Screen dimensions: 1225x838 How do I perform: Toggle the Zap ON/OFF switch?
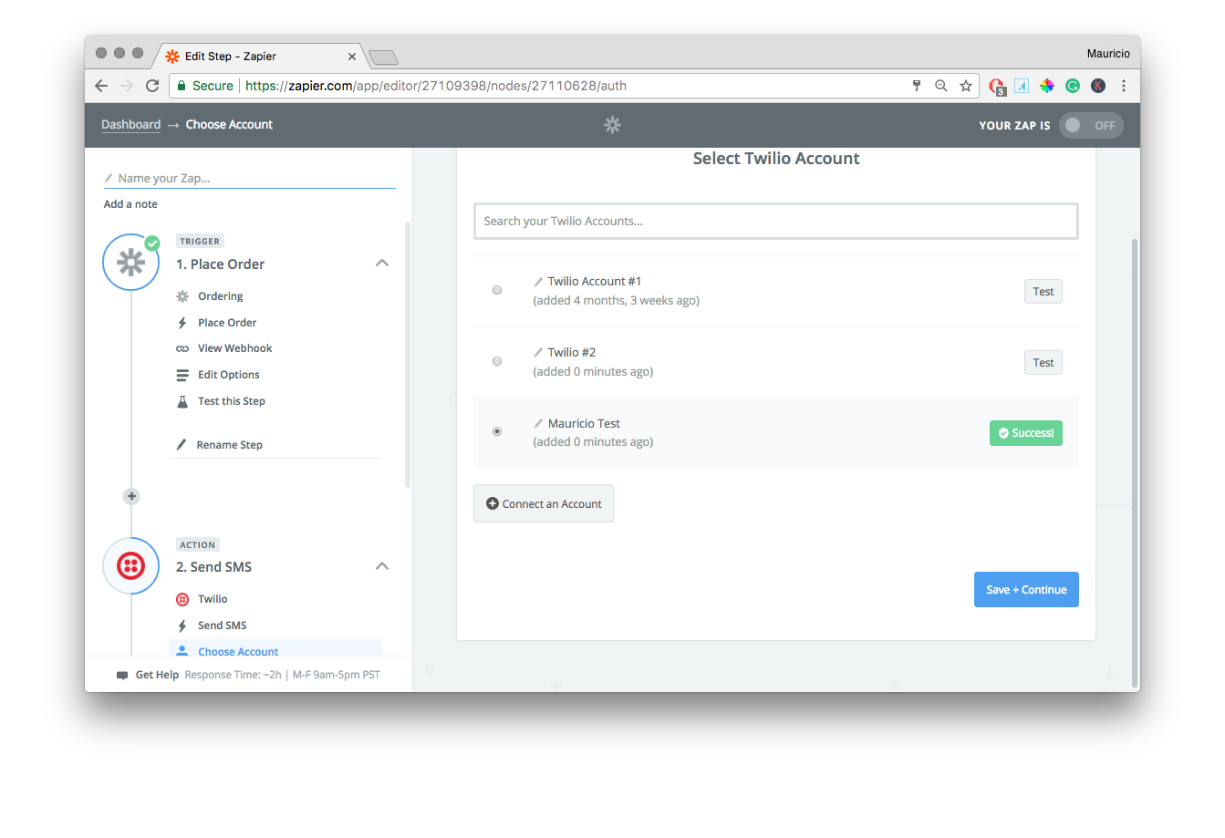point(1091,126)
